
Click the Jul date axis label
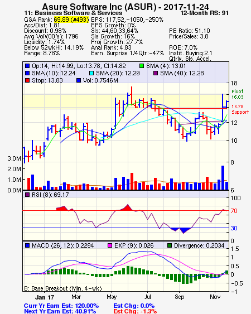tap(148, 297)
